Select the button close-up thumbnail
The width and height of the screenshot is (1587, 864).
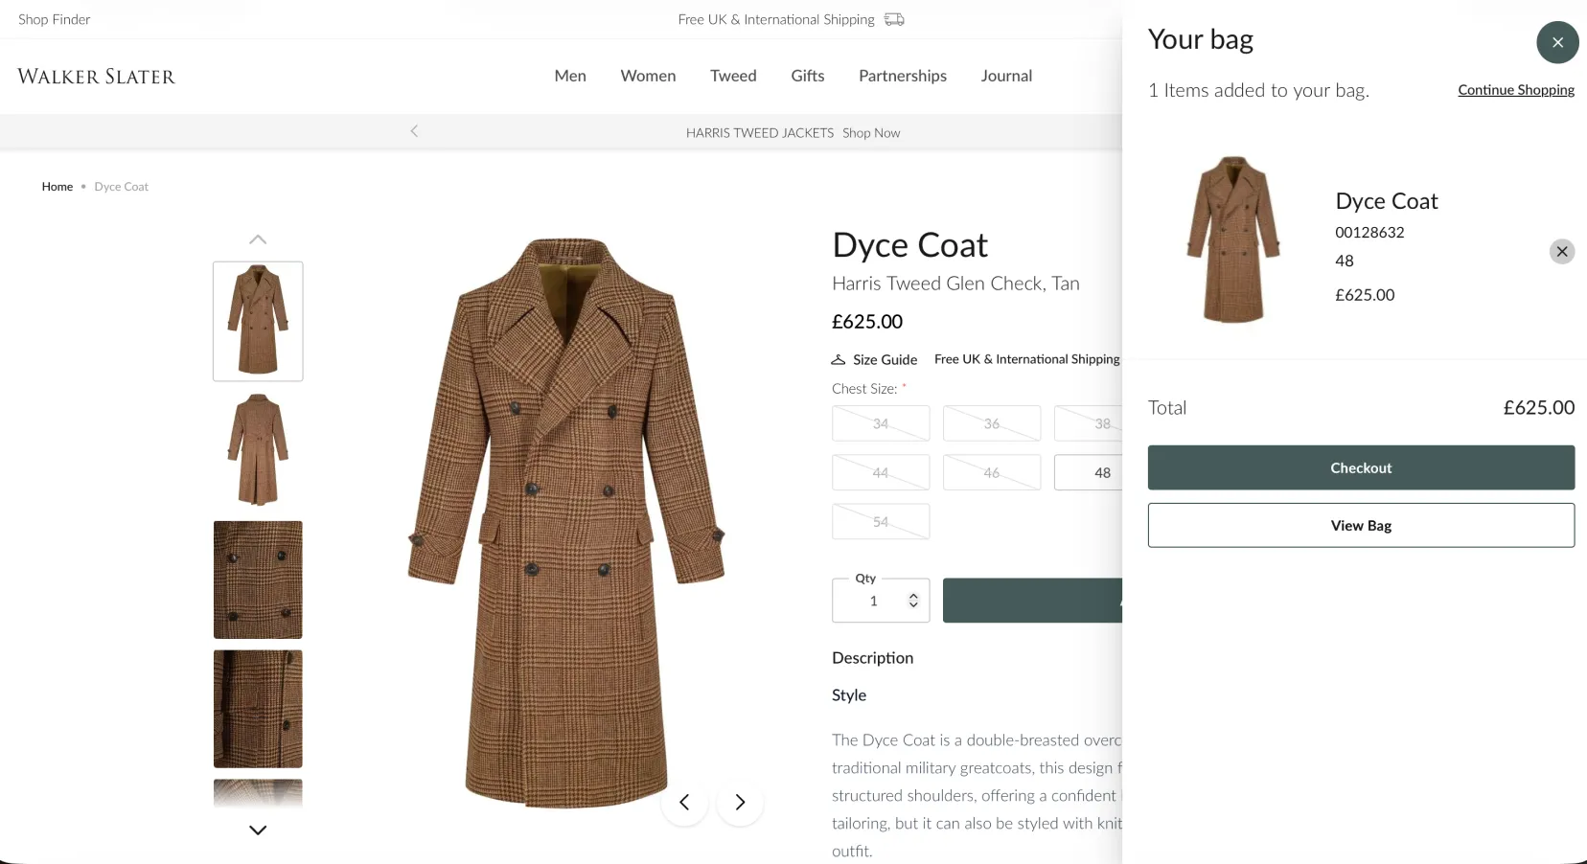point(258,580)
